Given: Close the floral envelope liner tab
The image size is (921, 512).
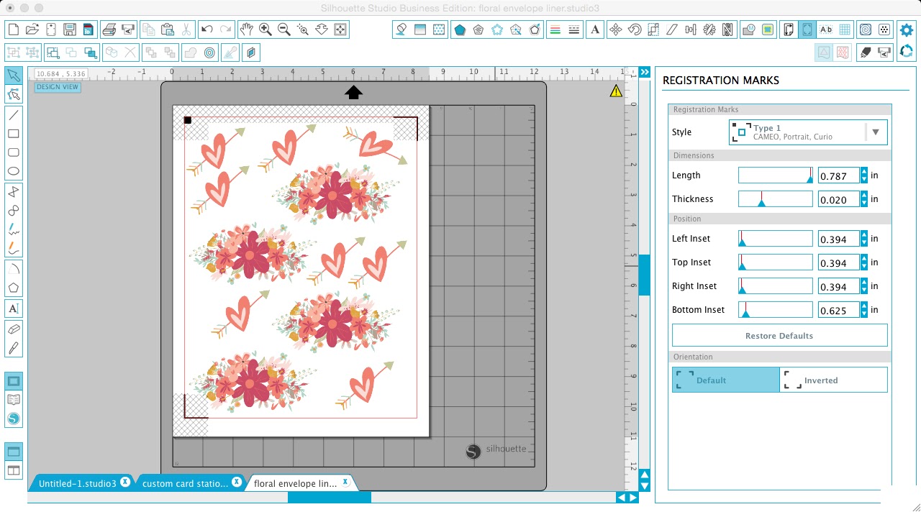Looking at the screenshot, I should tap(345, 483).
